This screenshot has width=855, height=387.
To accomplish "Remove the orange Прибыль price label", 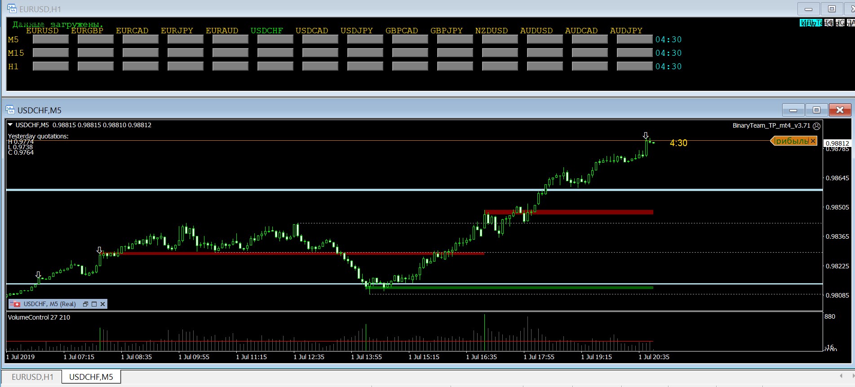I will point(813,141).
